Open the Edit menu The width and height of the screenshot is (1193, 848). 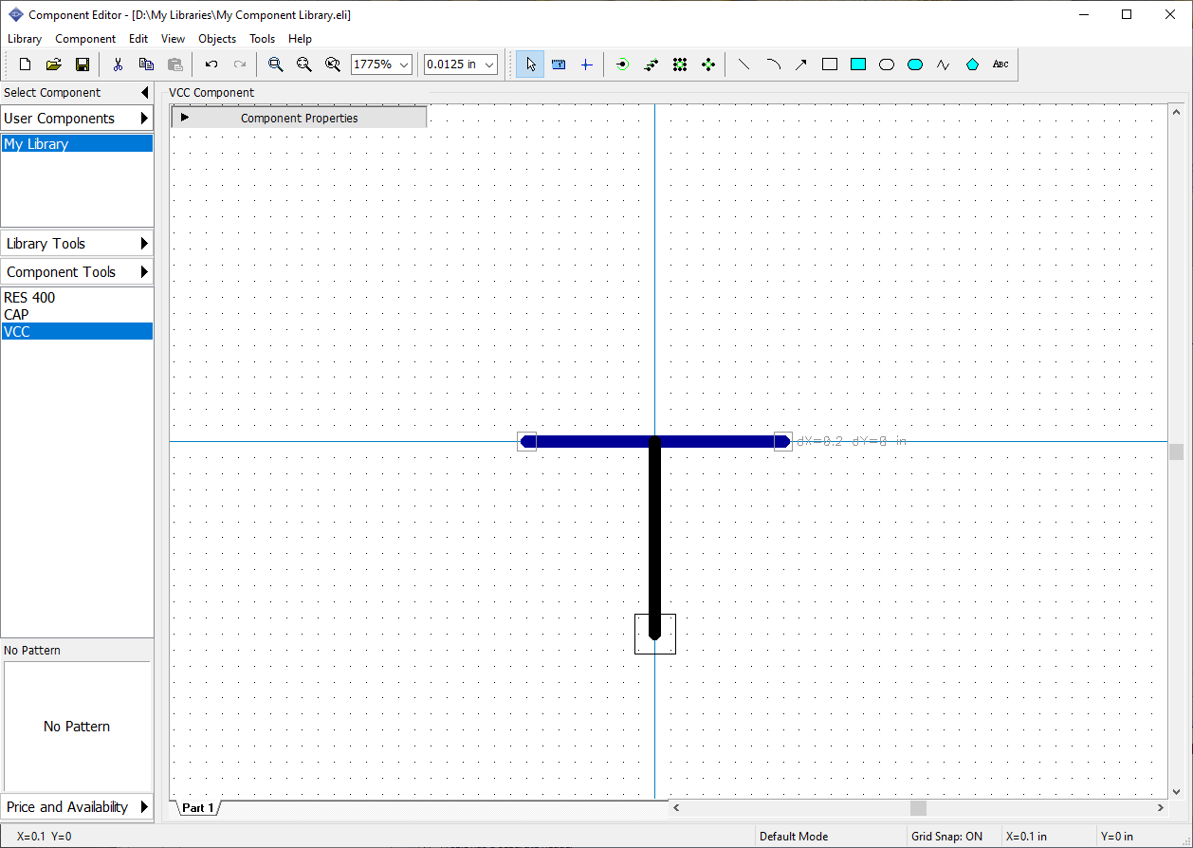(x=138, y=39)
